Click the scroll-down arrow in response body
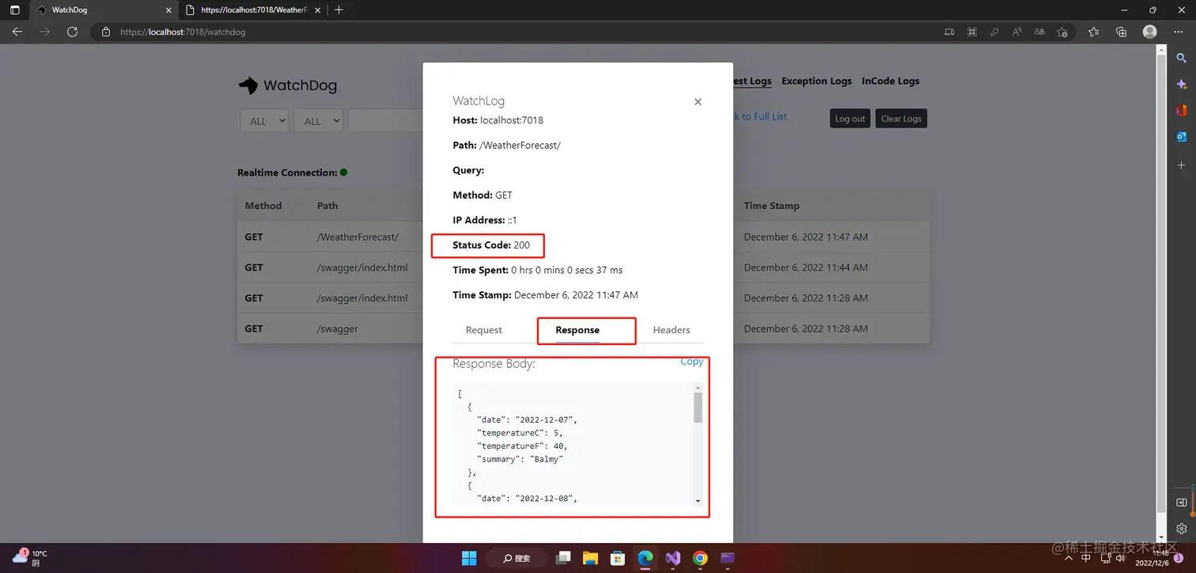 point(698,501)
